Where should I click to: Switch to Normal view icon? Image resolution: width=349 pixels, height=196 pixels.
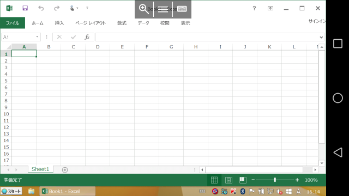(x=214, y=180)
